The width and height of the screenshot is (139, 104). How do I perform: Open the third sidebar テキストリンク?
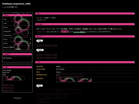coord(8,91)
